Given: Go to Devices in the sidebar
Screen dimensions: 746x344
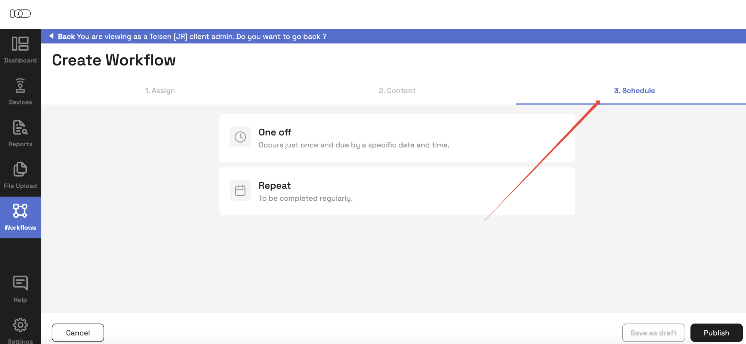Looking at the screenshot, I should coord(20,86).
